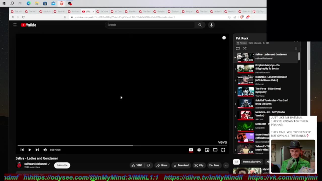This screenshot has width=322, height=181.
Task: Click the video title Saliva - Ladies and Gentlemen
Action: point(37,158)
